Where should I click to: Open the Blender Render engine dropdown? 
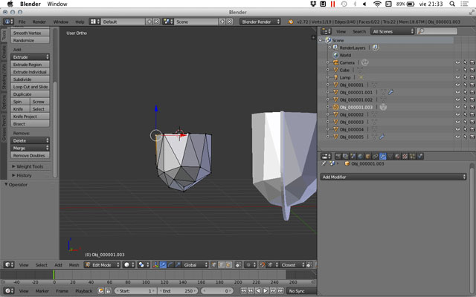(260, 22)
